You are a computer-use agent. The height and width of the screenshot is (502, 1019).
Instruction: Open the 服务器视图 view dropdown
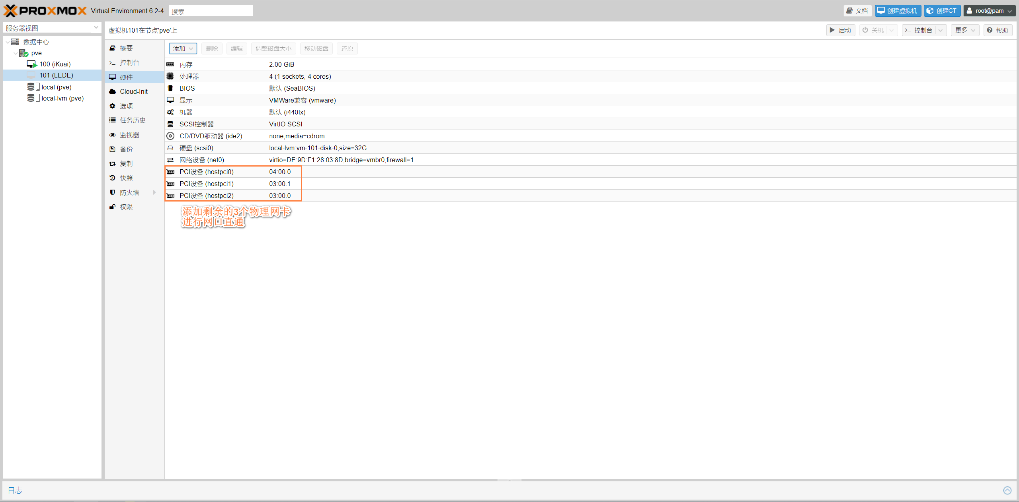click(96, 28)
